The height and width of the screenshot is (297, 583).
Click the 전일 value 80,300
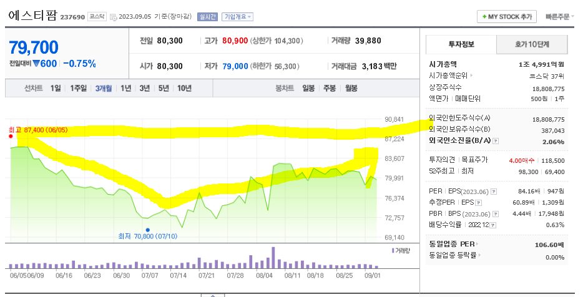pyautogui.click(x=170, y=41)
